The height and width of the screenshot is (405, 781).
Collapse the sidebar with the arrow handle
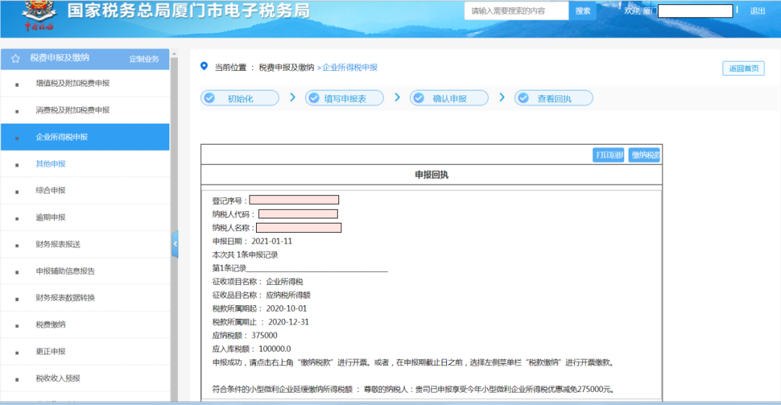(x=175, y=244)
